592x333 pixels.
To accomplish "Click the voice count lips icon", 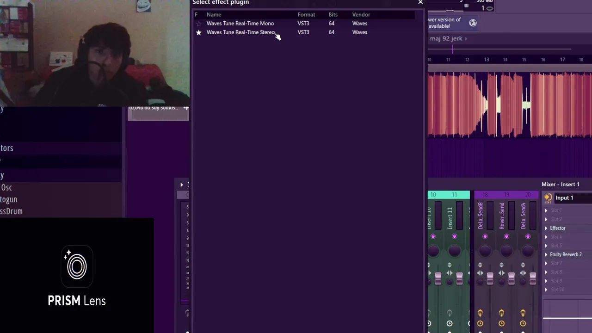I will (490, 8).
